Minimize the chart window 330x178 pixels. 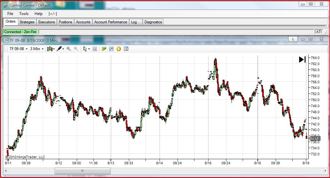click(x=303, y=39)
